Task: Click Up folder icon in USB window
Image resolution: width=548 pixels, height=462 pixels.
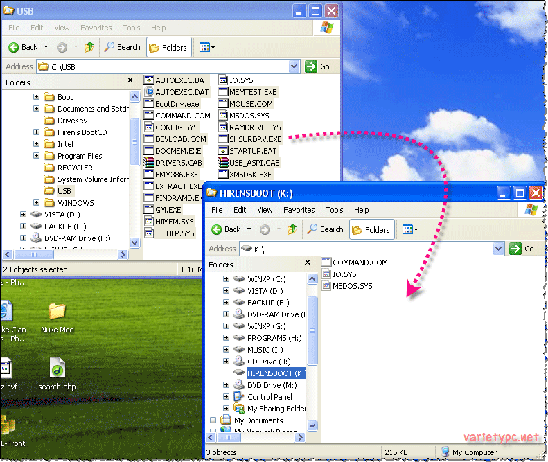Action: click(89, 47)
